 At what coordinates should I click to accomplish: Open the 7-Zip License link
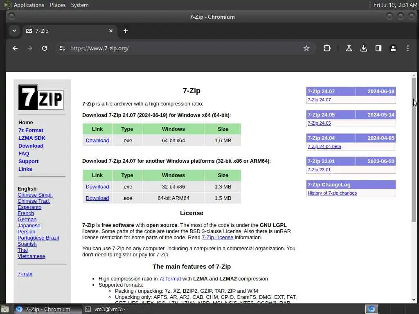point(217,238)
